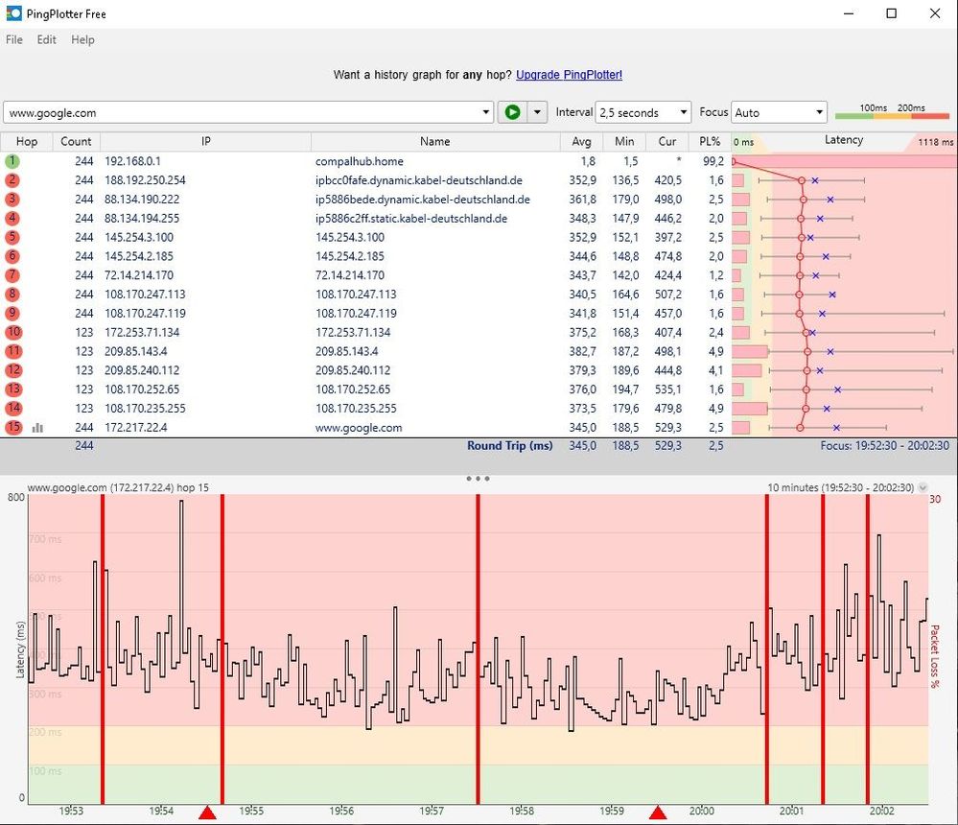Select the hop 12 red circle icon
This screenshot has width=958, height=825.
(13, 370)
